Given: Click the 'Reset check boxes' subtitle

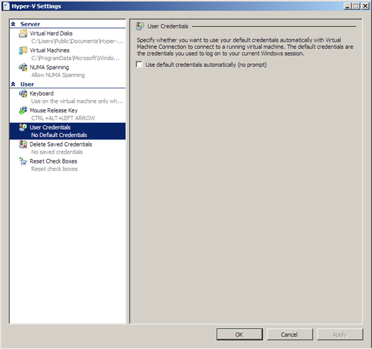Looking at the screenshot, I should coord(54,169).
